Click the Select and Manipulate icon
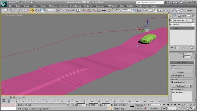This screenshot has width=197, height=111. pos(73,10)
